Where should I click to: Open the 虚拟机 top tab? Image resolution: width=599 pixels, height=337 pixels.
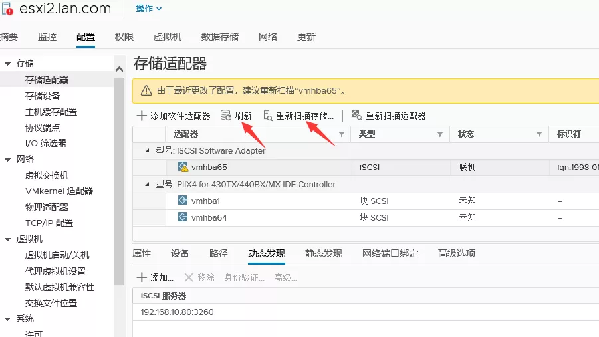pyautogui.click(x=167, y=37)
